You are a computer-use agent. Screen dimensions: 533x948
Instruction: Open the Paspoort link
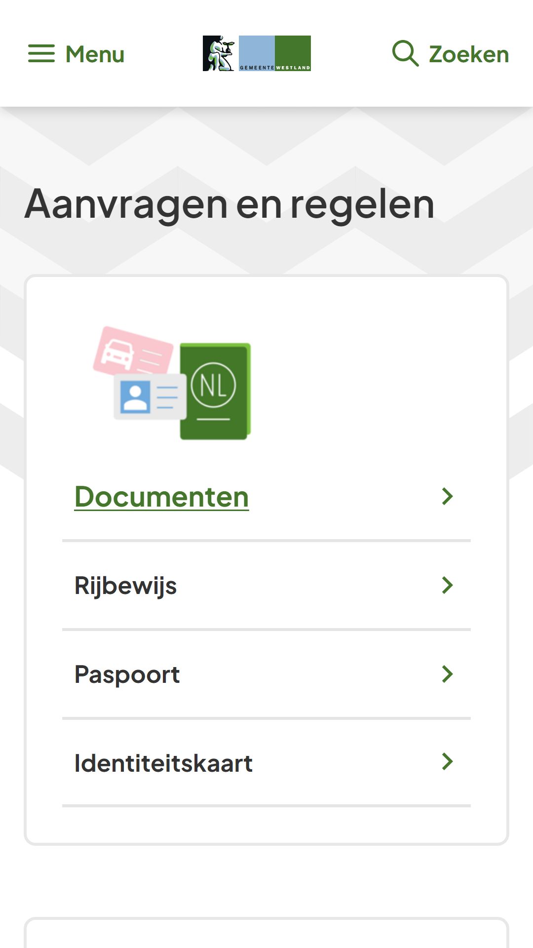(127, 674)
